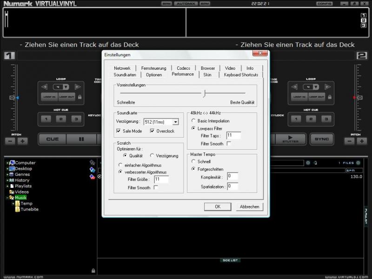Open the Keyboard Shortcuts tab
This screenshot has height=279, width=372.
click(x=240, y=74)
